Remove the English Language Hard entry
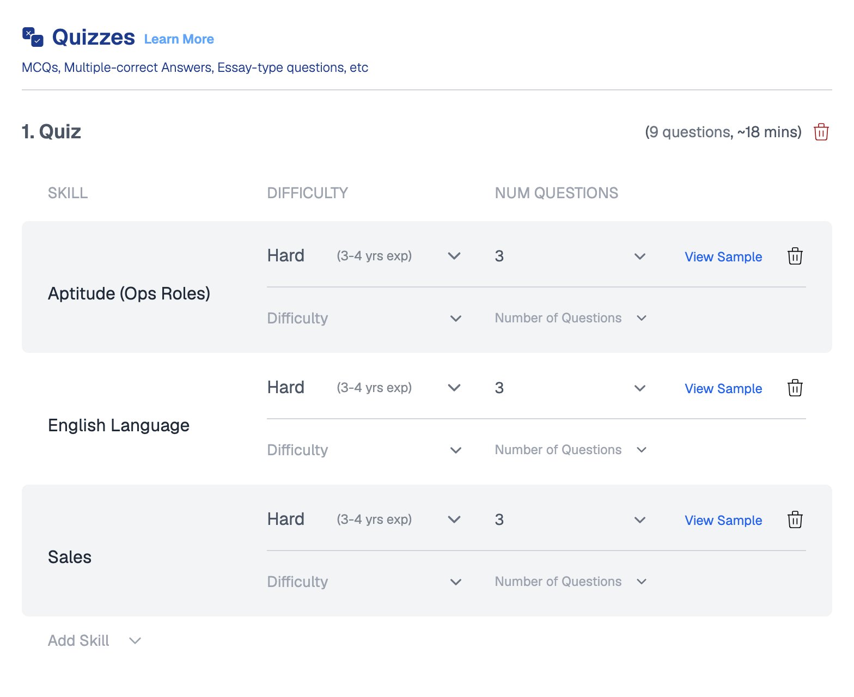 [x=795, y=388]
